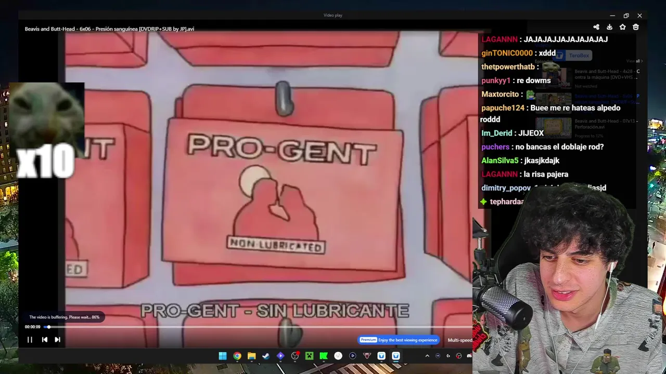
Task: Click the download icon in the player header
Action: click(609, 27)
